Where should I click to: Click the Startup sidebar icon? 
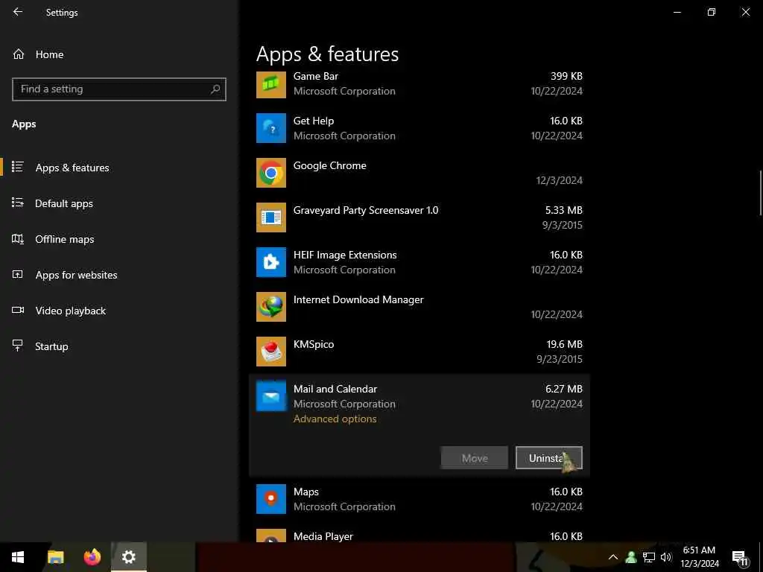(18, 346)
